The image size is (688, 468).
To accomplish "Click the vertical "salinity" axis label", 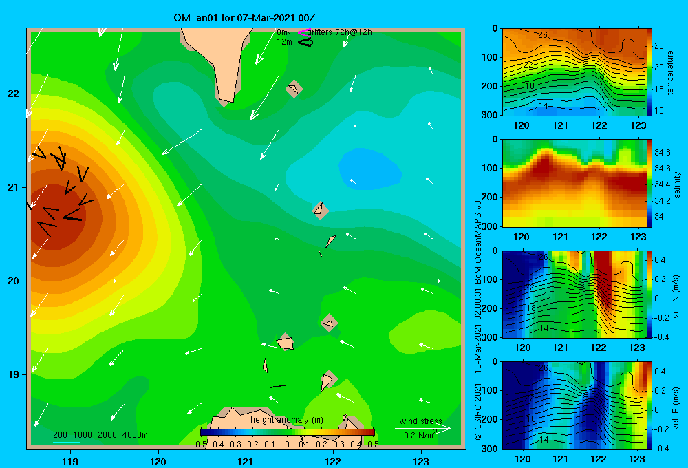I will (x=677, y=184).
